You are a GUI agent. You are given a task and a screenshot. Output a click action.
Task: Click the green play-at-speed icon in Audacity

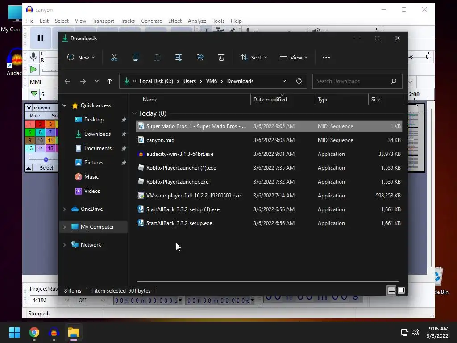(x=33, y=69)
